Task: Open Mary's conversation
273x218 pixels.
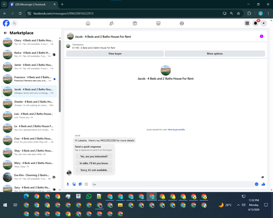Action: tap(29, 165)
